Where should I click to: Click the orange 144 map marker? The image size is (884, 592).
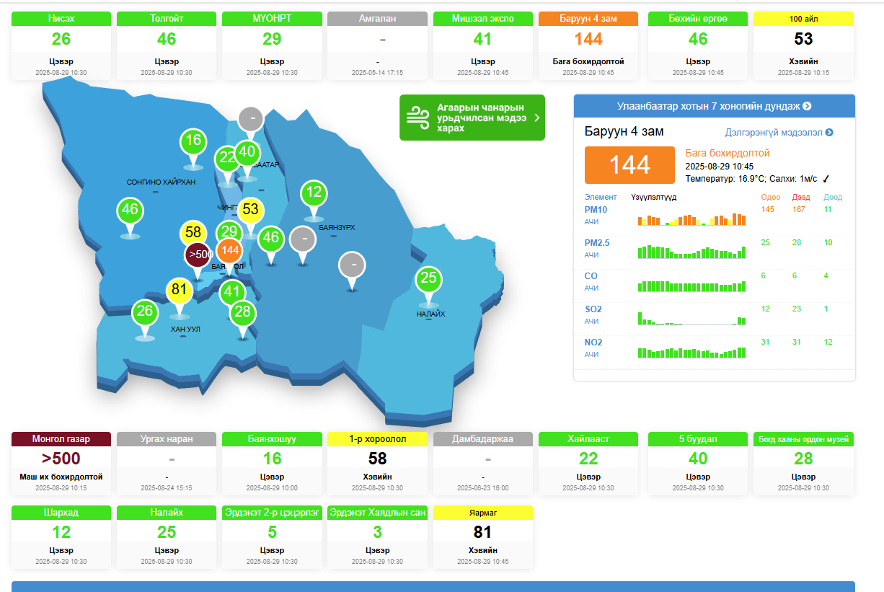coord(229,250)
